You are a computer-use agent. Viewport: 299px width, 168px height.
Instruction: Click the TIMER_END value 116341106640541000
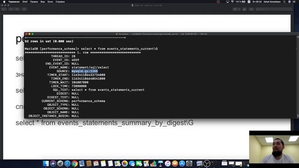(x=88, y=79)
